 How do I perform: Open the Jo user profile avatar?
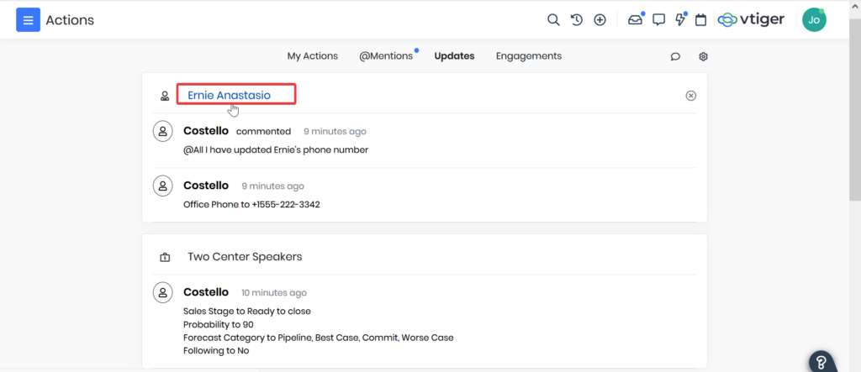click(813, 20)
